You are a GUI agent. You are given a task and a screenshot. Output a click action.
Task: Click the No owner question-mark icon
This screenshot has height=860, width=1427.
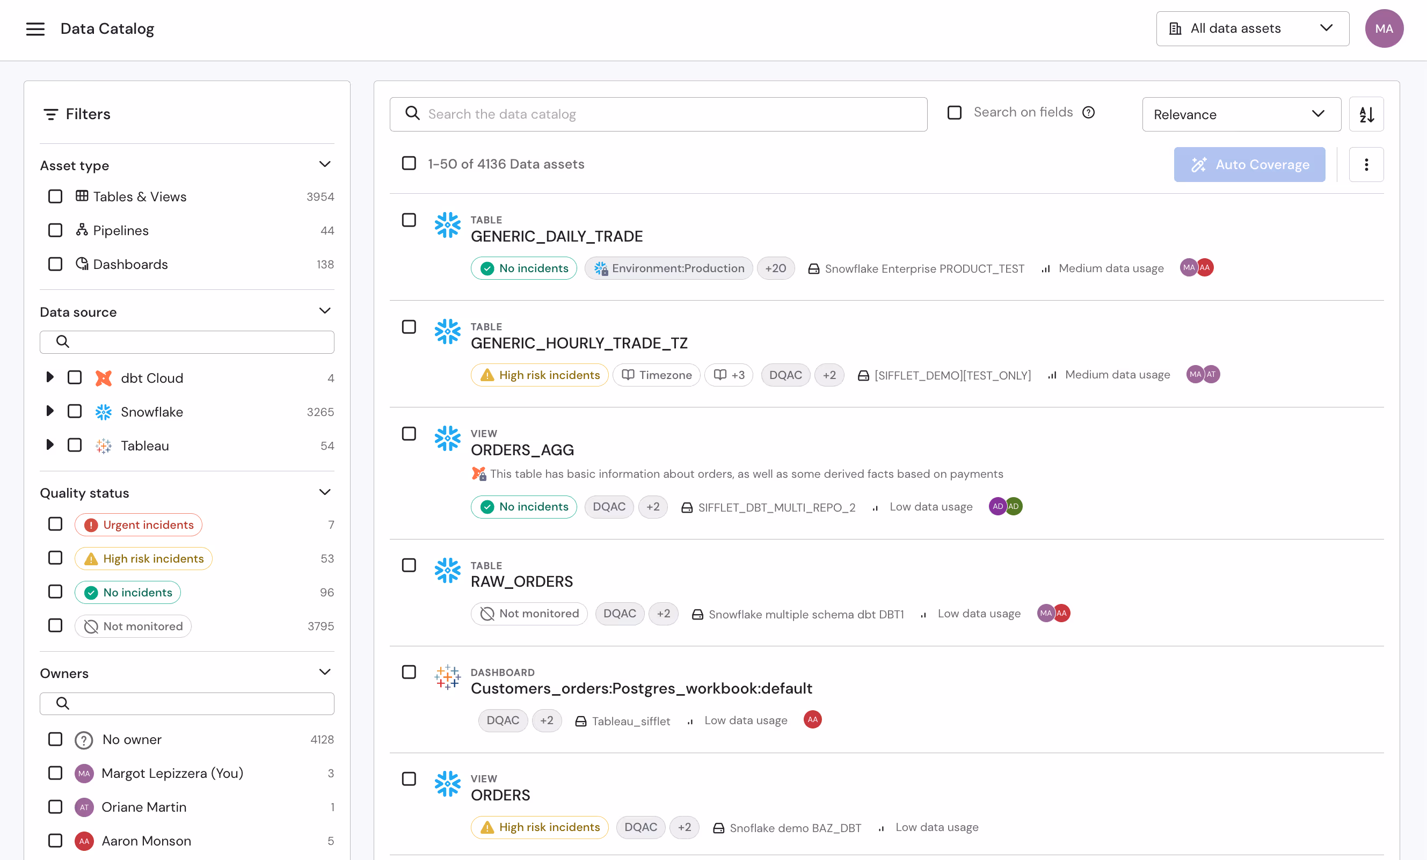click(84, 740)
